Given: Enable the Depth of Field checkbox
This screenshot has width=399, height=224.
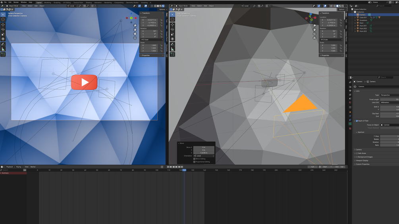Looking at the screenshot, I should pyautogui.click(x=357, y=121).
